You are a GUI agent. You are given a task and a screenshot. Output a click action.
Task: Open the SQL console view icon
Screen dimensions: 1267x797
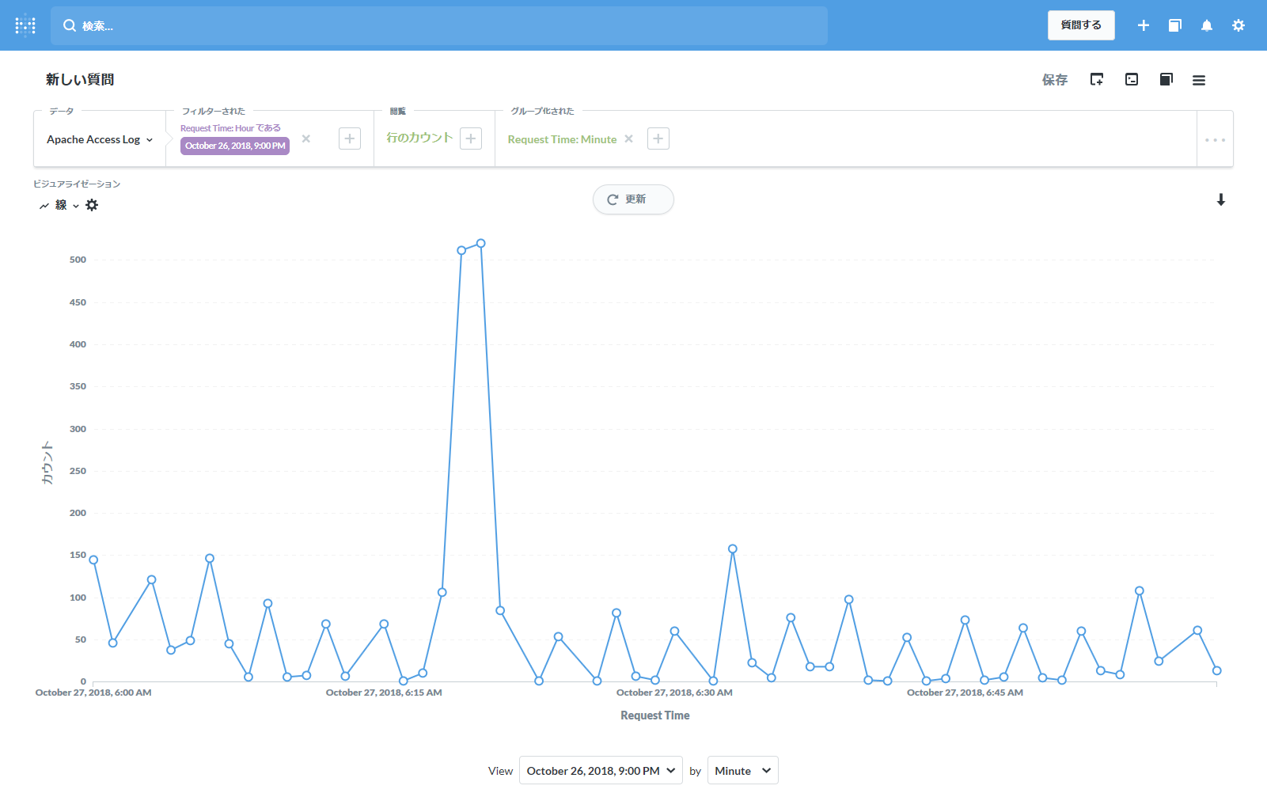(x=1132, y=79)
